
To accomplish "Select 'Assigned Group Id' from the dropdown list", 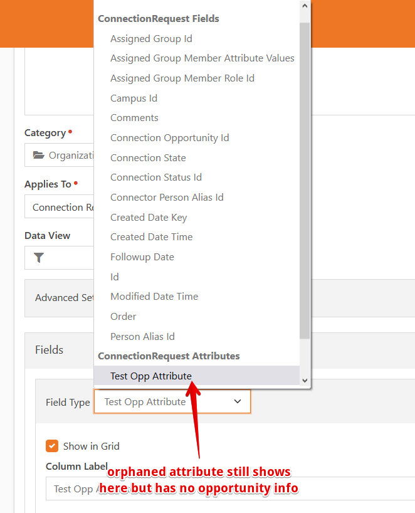I will tap(197, 39).
